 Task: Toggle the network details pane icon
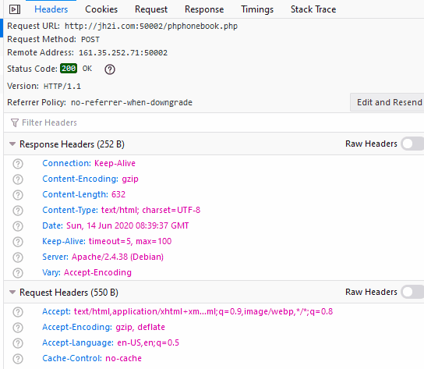(15, 9)
